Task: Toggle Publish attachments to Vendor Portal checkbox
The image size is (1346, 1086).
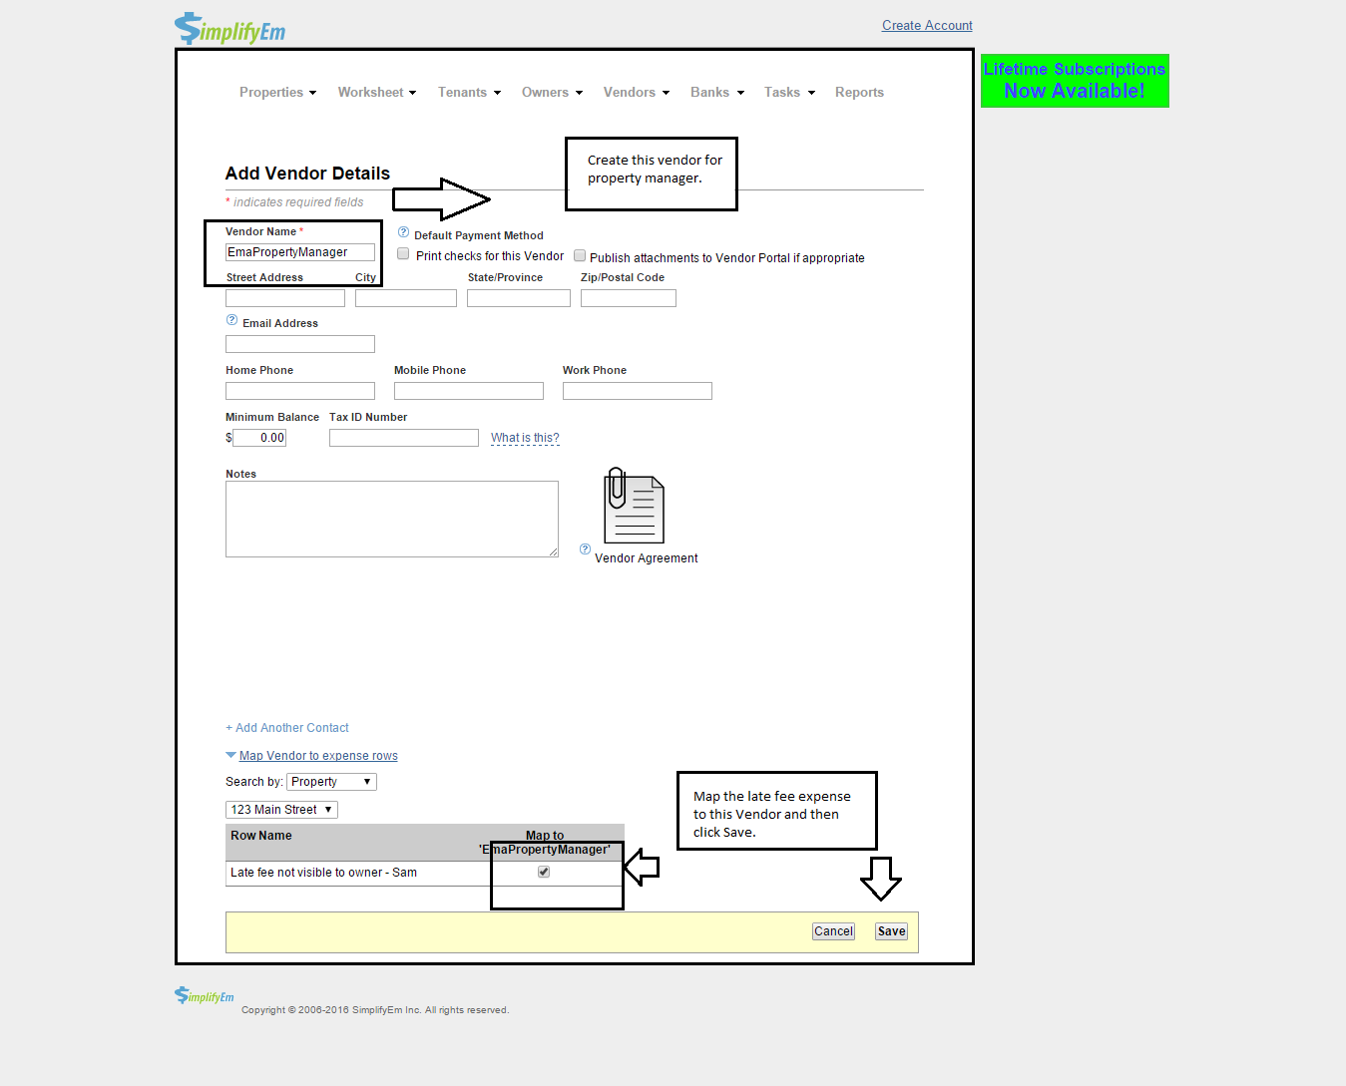Action: tap(579, 255)
